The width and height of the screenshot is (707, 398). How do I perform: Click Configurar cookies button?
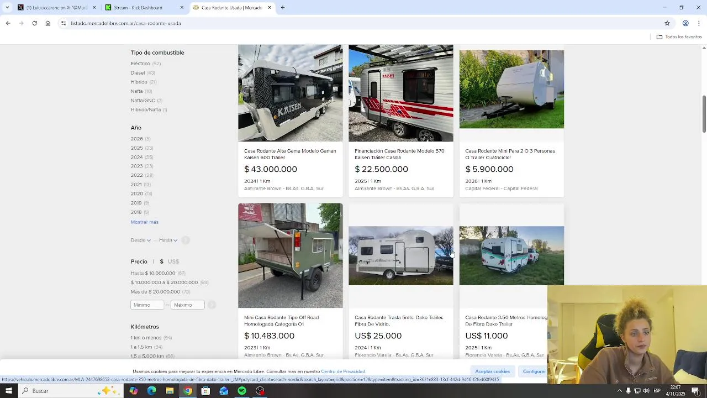(x=534, y=371)
